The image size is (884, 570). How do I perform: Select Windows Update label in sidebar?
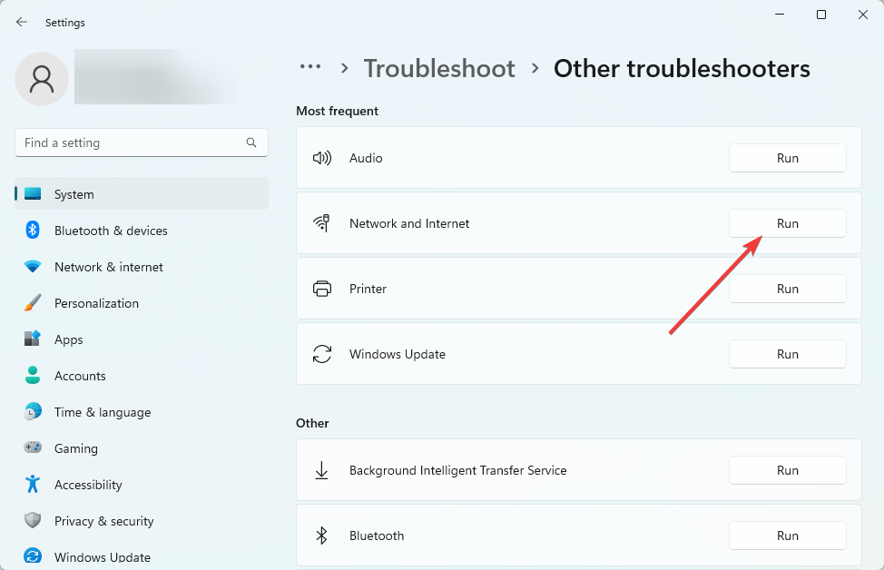[102, 557]
